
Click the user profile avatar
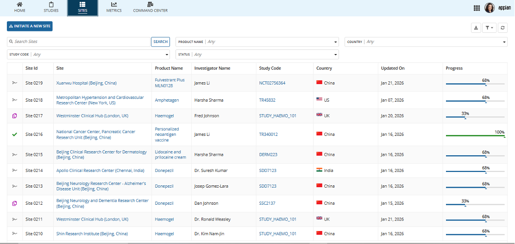490,8
